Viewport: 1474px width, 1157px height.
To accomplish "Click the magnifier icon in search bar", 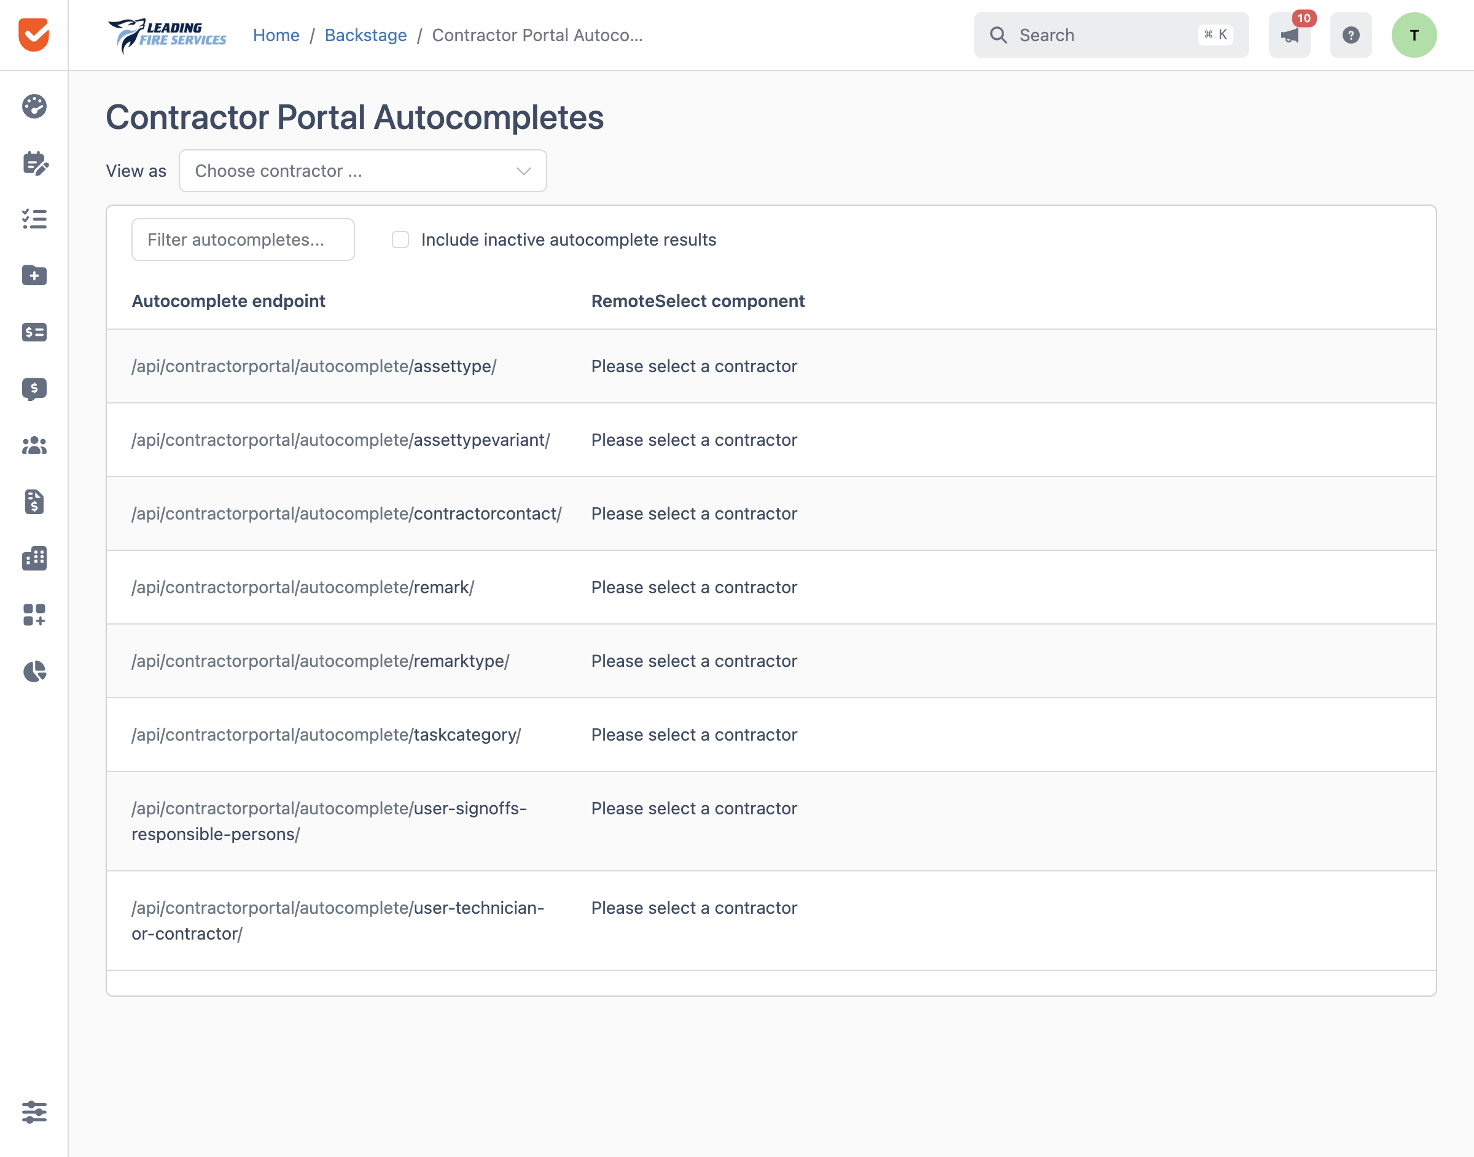I will 999,35.
